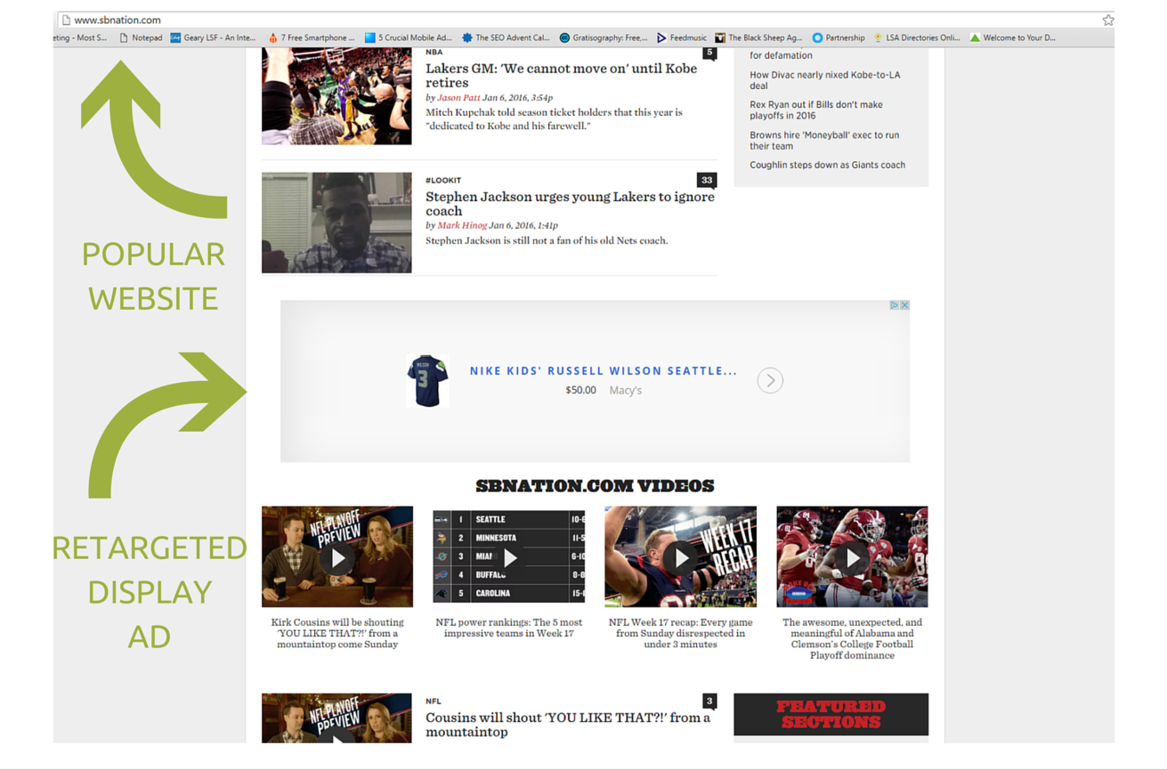Select the #LOOKIT category label
1167x770 pixels.
[x=443, y=180]
